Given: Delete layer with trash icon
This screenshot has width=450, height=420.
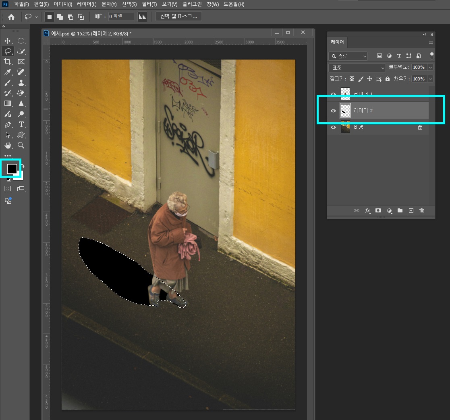Looking at the screenshot, I should (x=421, y=211).
